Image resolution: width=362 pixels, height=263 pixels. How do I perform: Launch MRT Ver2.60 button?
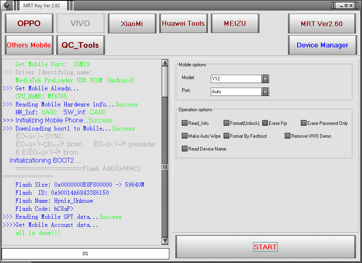click(x=322, y=23)
